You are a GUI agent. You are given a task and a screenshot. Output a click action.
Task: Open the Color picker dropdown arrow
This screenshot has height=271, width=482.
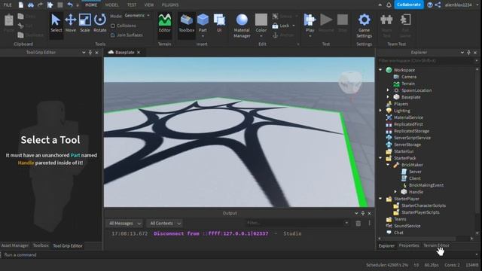pos(261,36)
